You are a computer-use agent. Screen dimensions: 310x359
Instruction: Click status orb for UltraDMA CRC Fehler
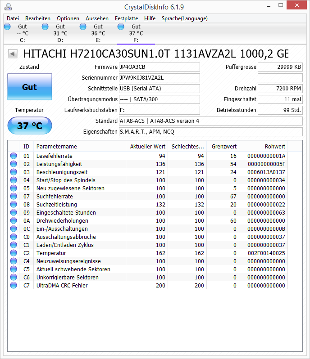[14, 285]
